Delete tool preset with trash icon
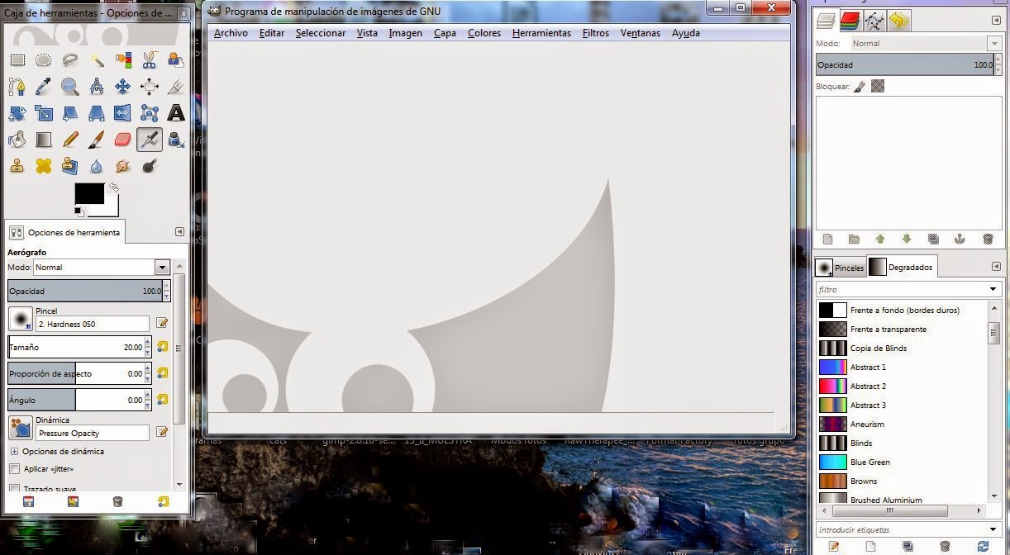 (x=117, y=501)
